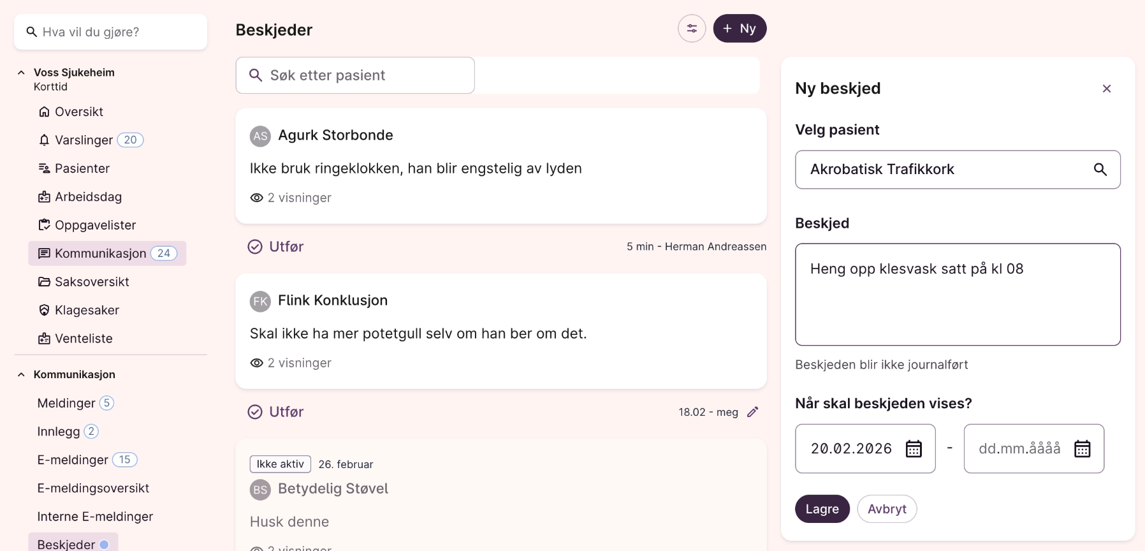The image size is (1145, 551).
Task: Open E-meldinger from the sidebar
Action: point(73,460)
